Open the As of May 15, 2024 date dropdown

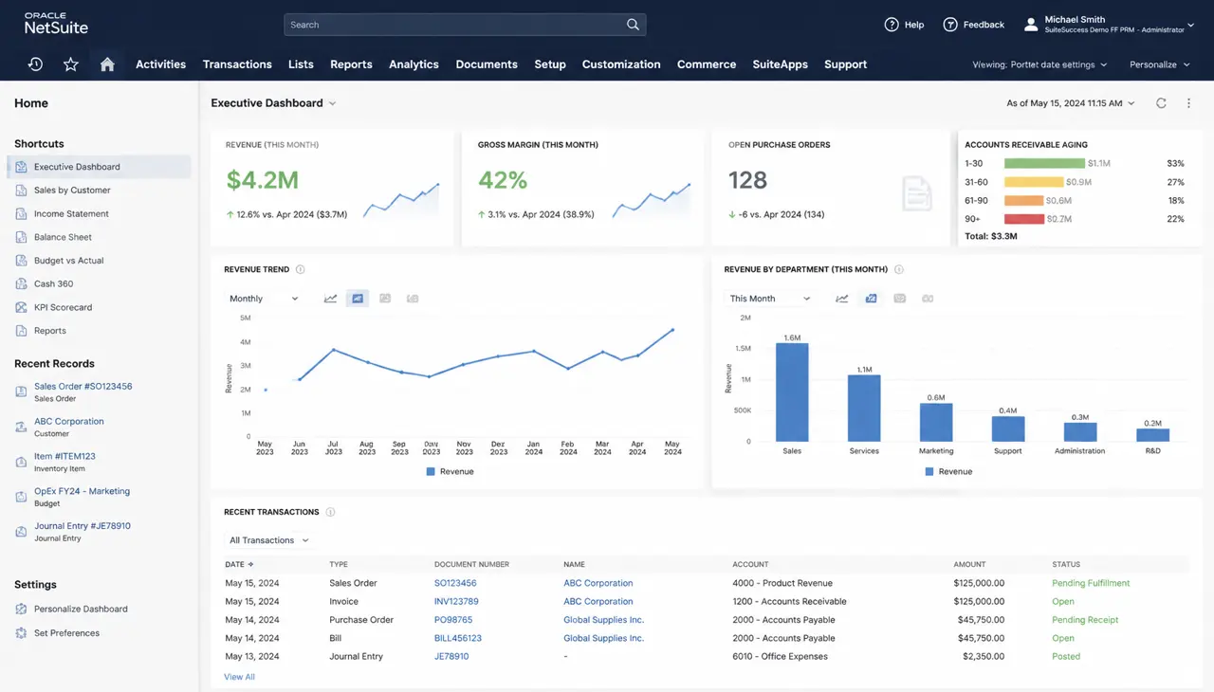(1070, 103)
